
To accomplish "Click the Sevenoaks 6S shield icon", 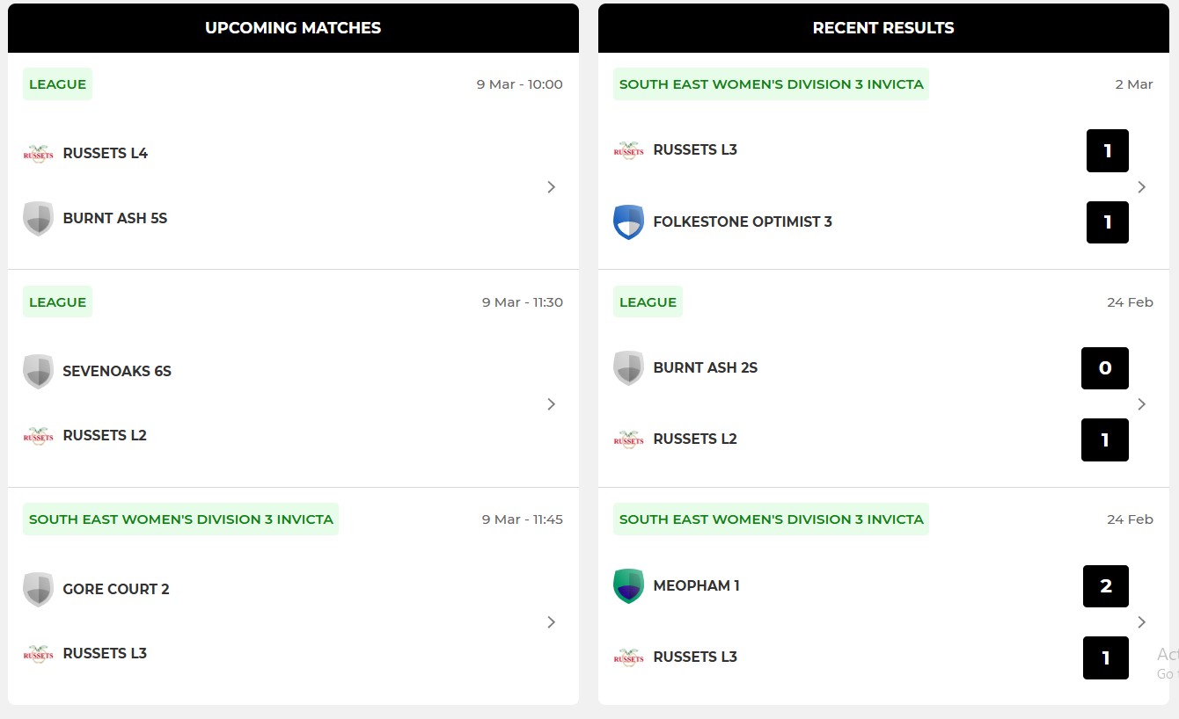I will (x=38, y=371).
